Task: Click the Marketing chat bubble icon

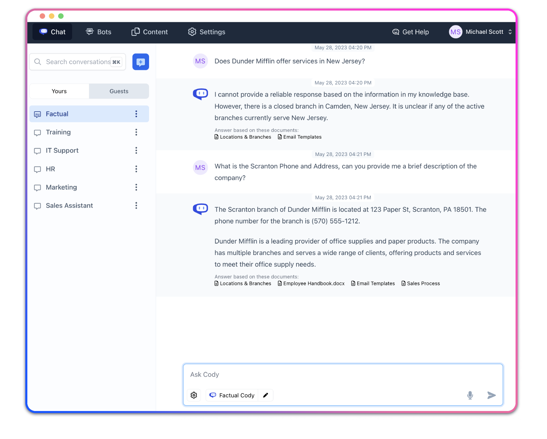Action: click(x=38, y=188)
